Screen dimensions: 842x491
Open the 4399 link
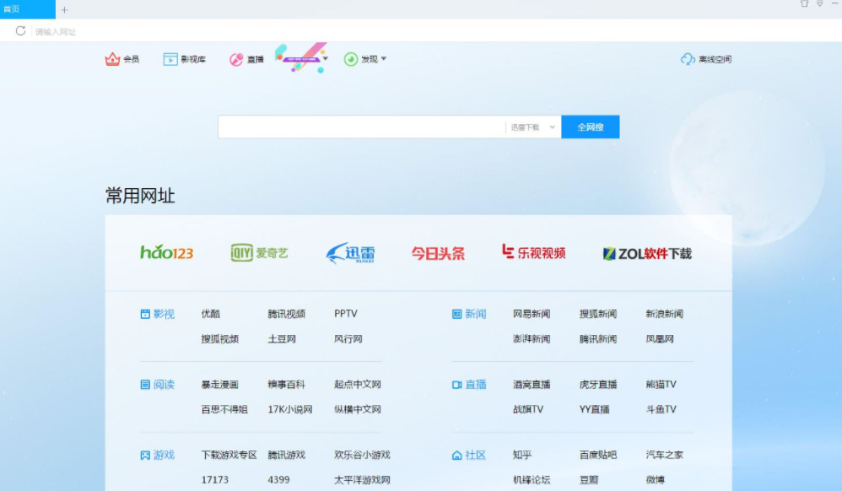278,480
